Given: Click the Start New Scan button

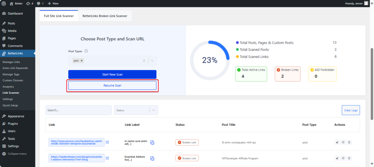Looking at the screenshot, I should pos(112,74).
